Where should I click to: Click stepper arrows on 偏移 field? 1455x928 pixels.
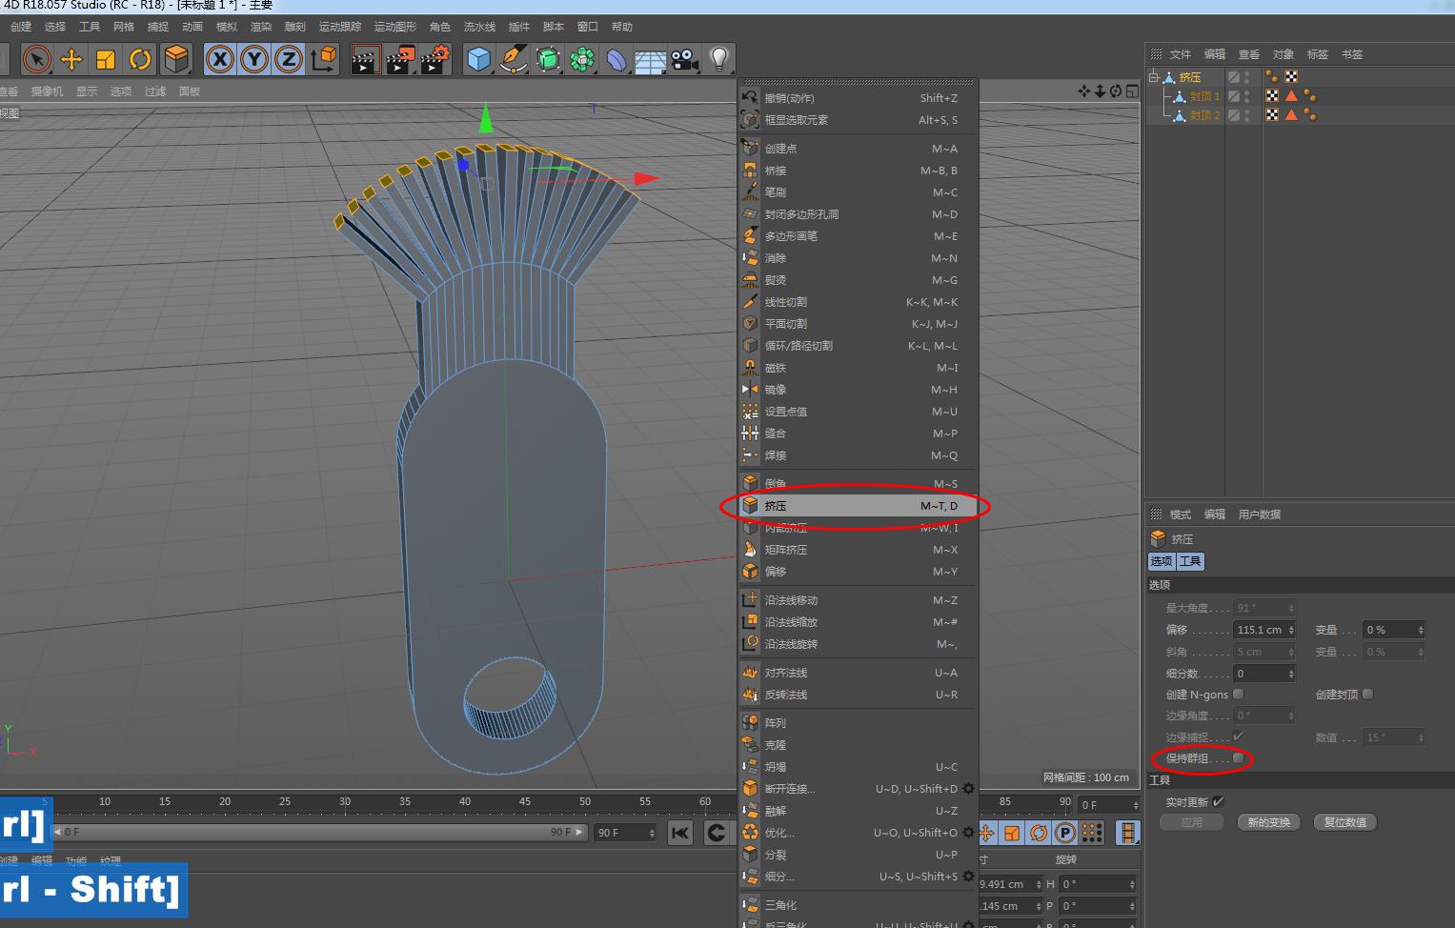click(1291, 630)
